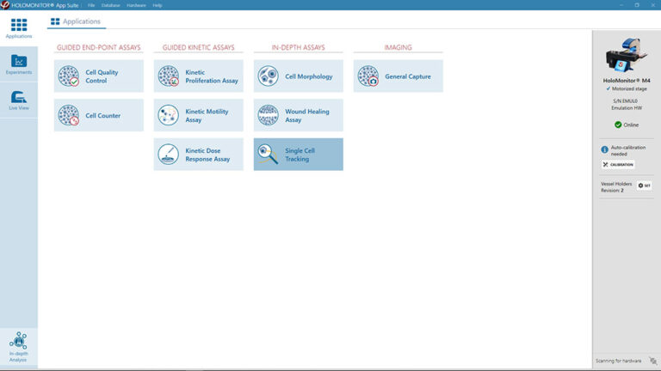Click the green Online status icon

point(618,125)
